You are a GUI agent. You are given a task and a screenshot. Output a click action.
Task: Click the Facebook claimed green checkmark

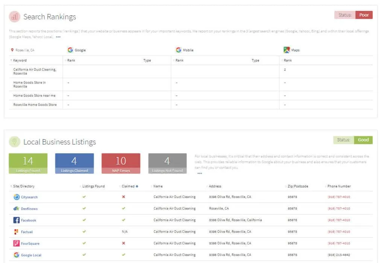pos(123,220)
